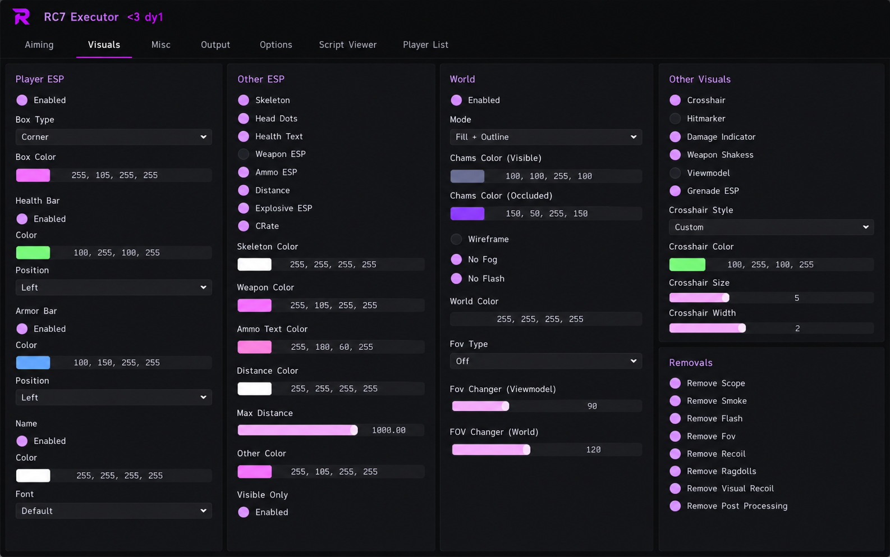Click the Name white color swatch
Screen dimensions: 890x557
(33, 476)
